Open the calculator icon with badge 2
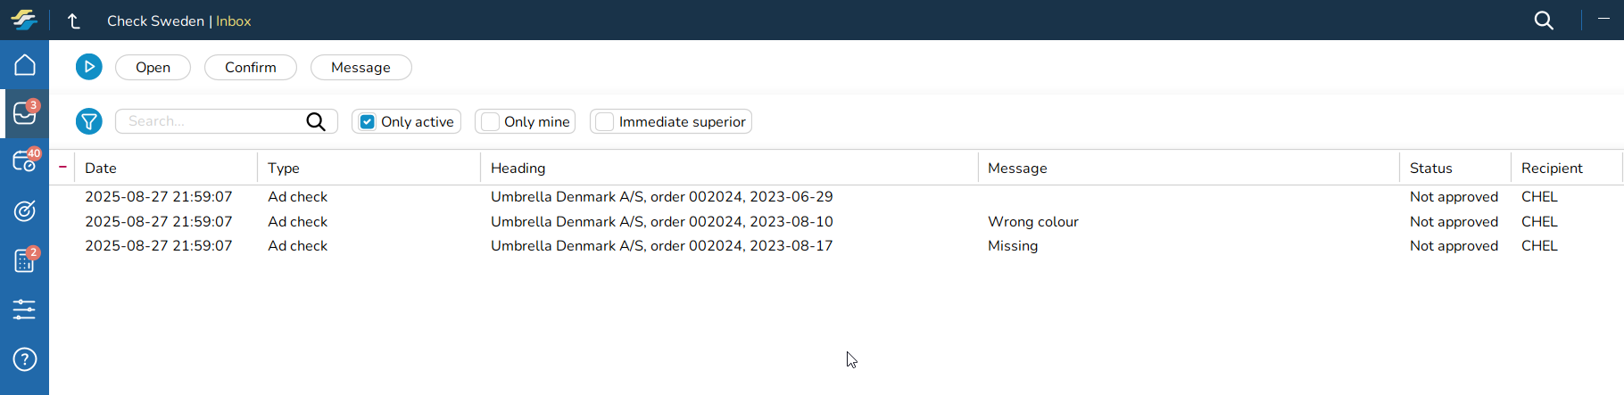This screenshot has width=1624, height=395. pyautogui.click(x=25, y=260)
